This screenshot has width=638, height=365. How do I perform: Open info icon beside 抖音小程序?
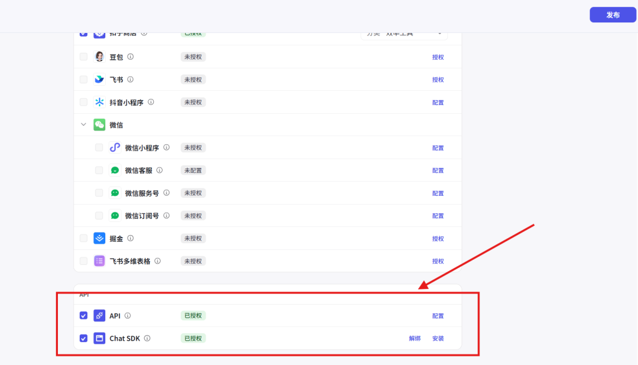pos(151,102)
